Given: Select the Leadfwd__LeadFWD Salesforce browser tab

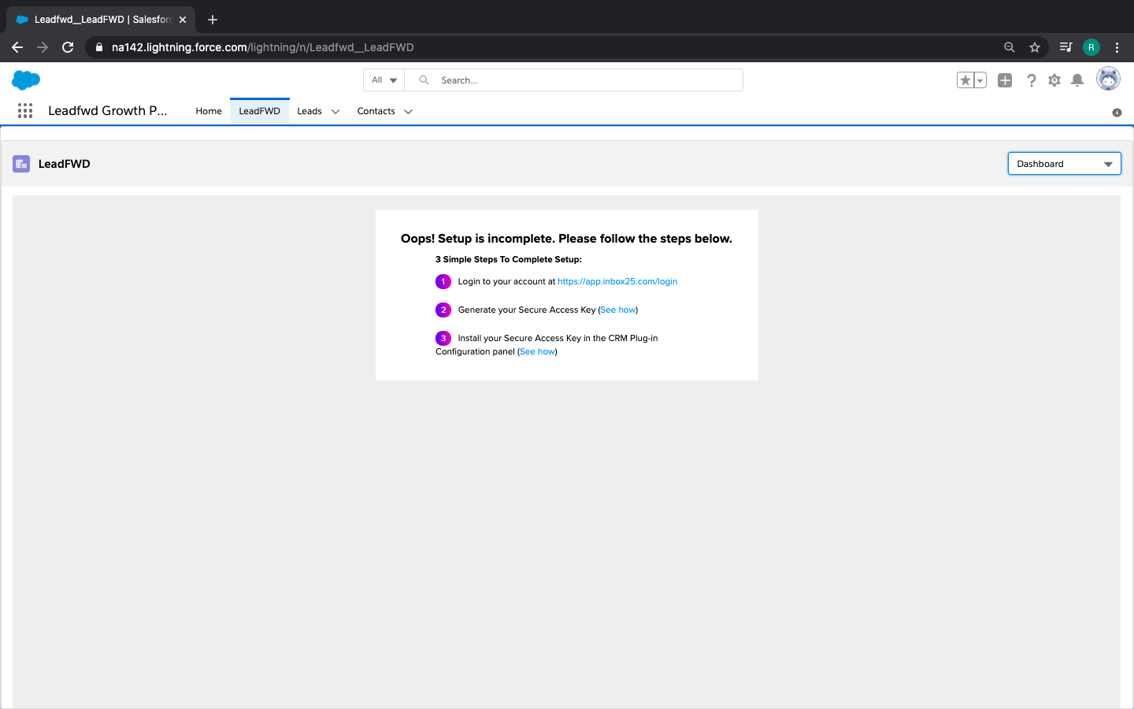Looking at the screenshot, I should point(101,20).
